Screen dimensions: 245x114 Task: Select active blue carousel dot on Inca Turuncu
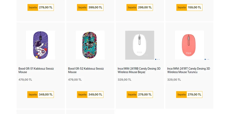(205, 59)
